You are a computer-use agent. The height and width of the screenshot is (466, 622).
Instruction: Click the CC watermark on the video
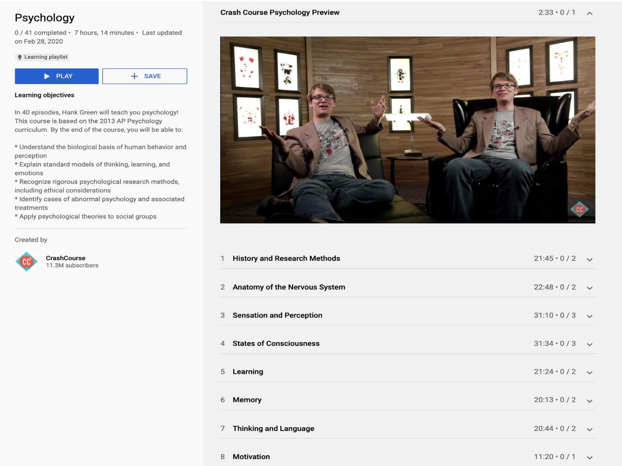[579, 209]
